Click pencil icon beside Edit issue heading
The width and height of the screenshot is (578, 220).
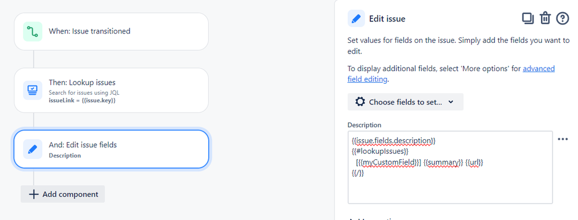coord(356,18)
